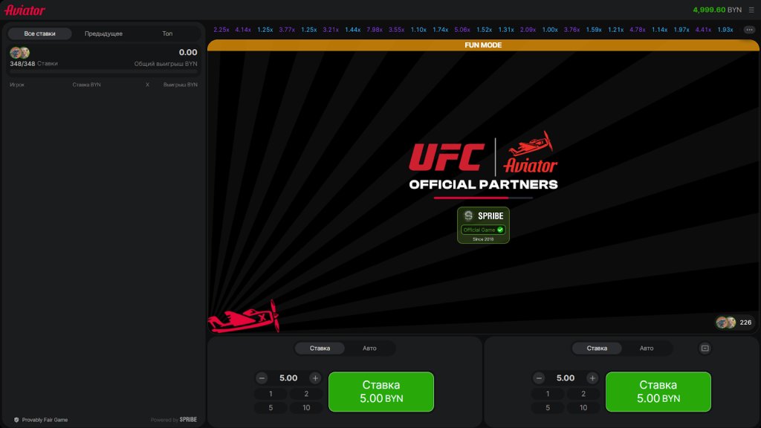Remove the second bet panel with minus-box icon

coord(705,348)
